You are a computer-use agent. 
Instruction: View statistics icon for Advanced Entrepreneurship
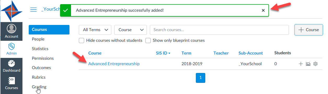[308, 64]
